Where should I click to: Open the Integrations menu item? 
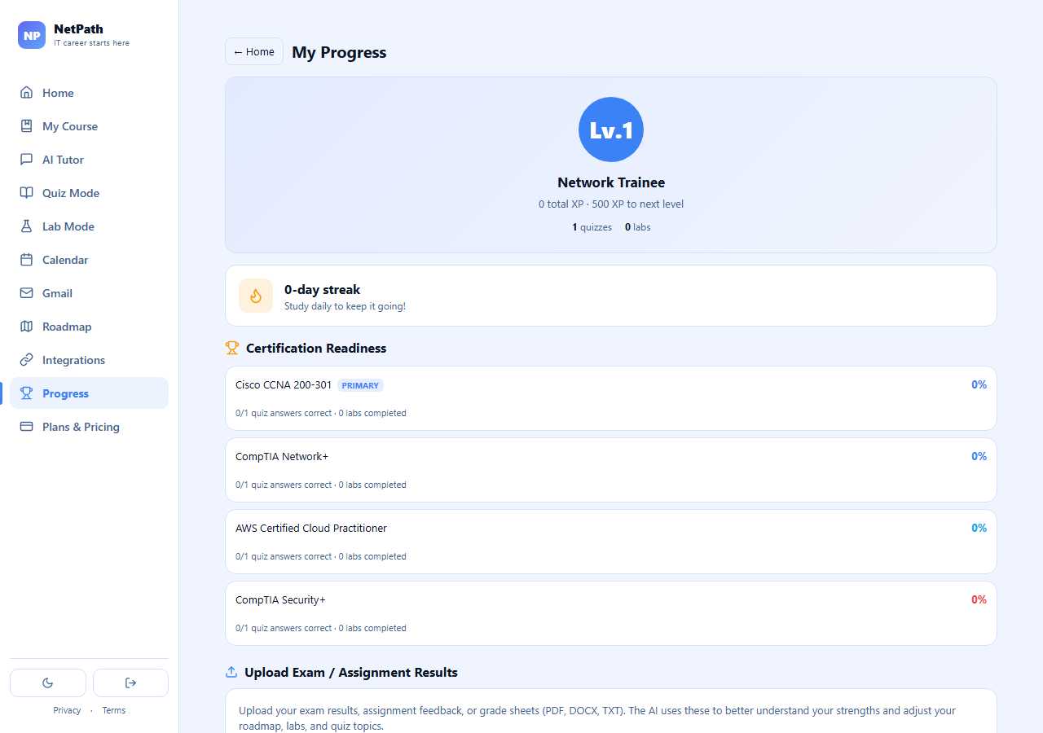(x=89, y=360)
